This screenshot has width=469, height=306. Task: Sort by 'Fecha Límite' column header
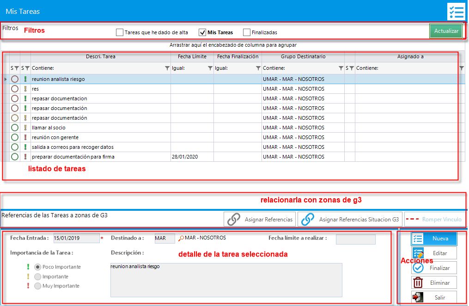[x=192, y=56]
